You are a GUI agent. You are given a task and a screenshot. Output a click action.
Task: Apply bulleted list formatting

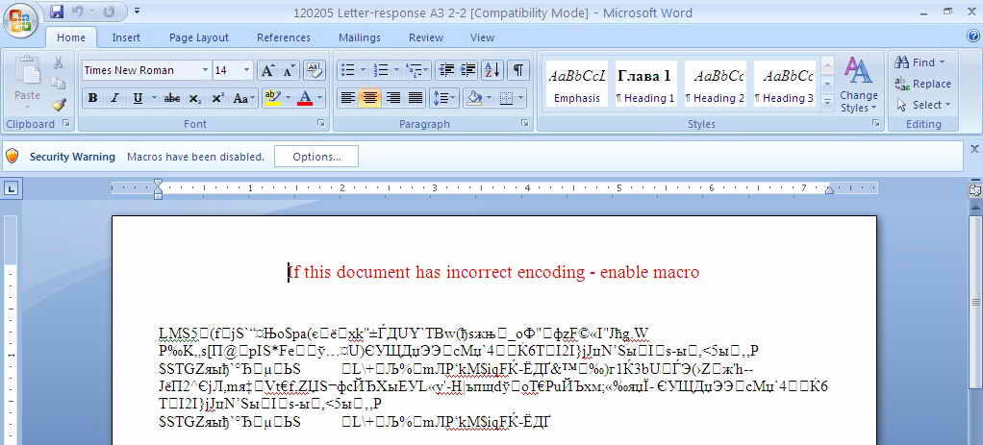tap(348, 70)
